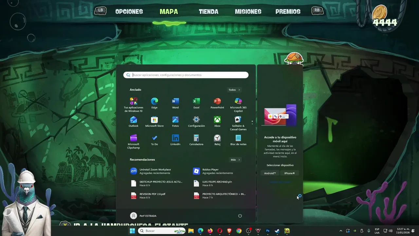Open the ESP LAA language switcher
419x236 pixels.
tap(377, 231)
